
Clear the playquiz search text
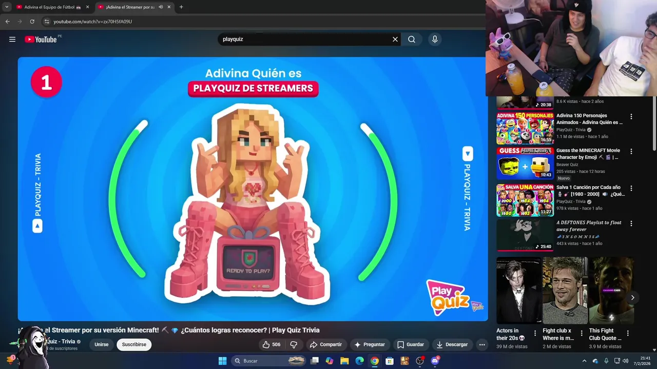click(395, 39)
